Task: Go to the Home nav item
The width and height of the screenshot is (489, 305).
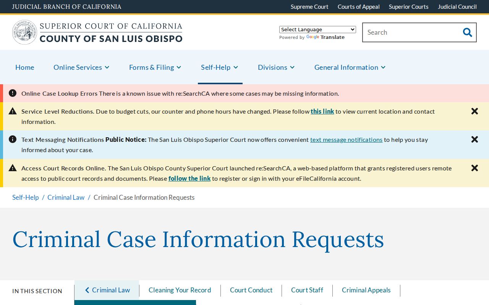Action: click(25, 67)
